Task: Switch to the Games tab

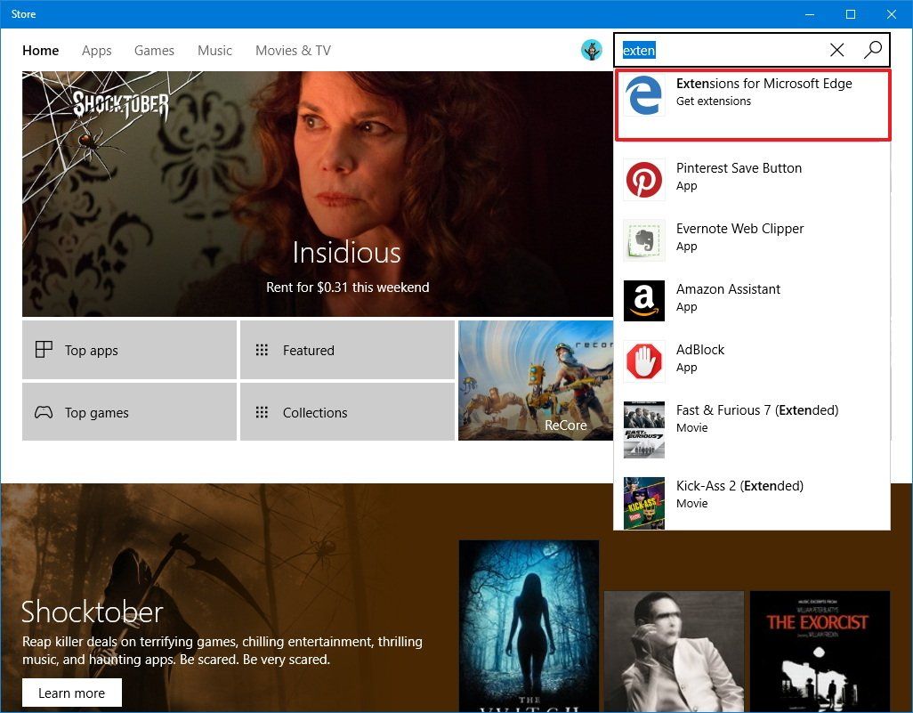Action: [x=154, y=51]
